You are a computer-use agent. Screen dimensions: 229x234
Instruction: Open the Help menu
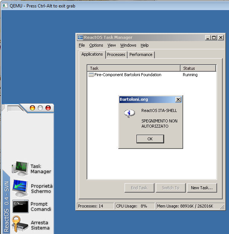[x=145, y=45]
